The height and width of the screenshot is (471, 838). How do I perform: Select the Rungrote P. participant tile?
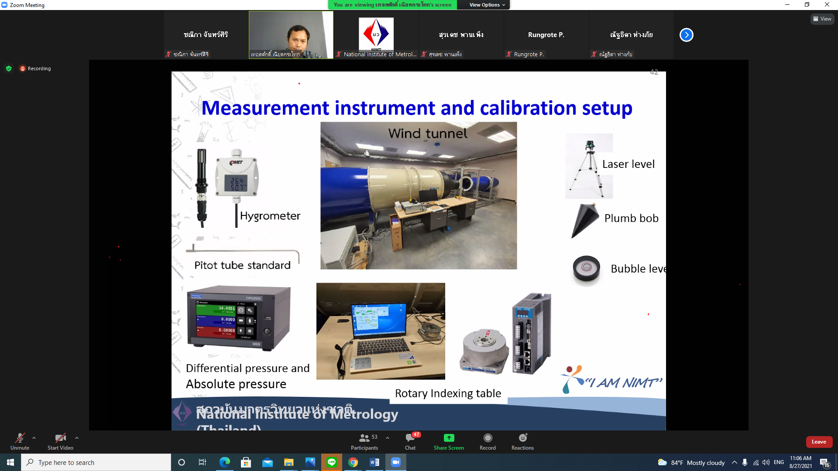[546, 35]
